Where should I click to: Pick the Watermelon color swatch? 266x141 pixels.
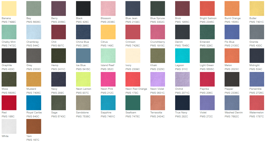tap(257, 103)
